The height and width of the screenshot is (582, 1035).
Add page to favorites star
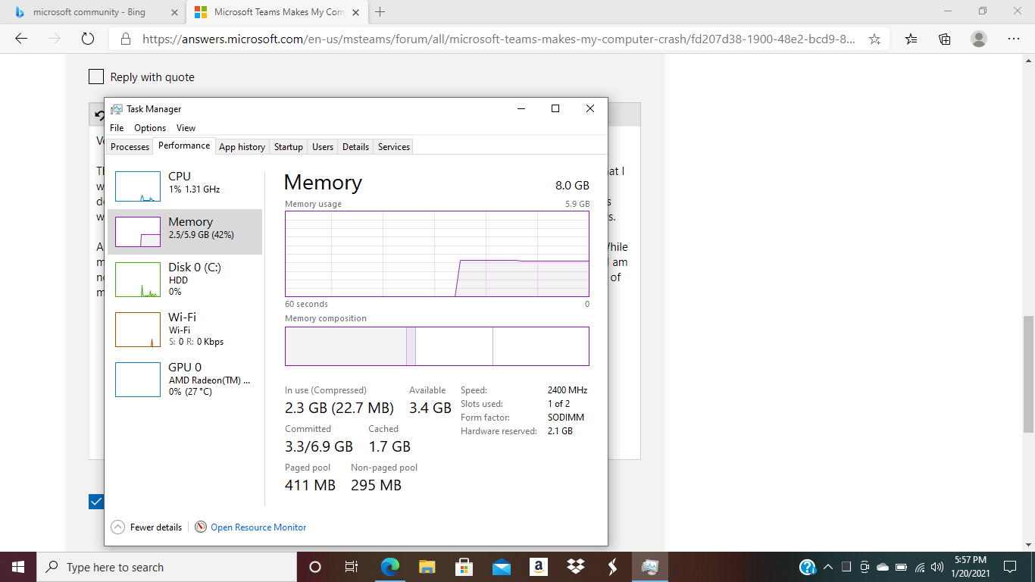tap(874, 39)
